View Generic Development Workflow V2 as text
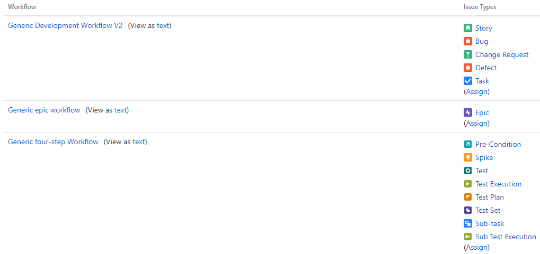 tap(163, 25)
